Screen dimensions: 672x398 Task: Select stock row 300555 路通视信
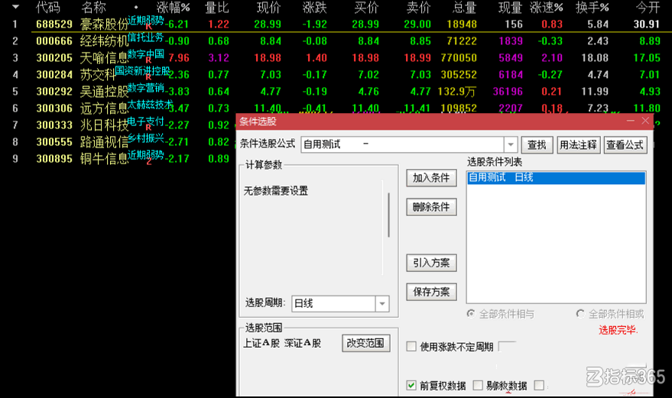point(118,142)
